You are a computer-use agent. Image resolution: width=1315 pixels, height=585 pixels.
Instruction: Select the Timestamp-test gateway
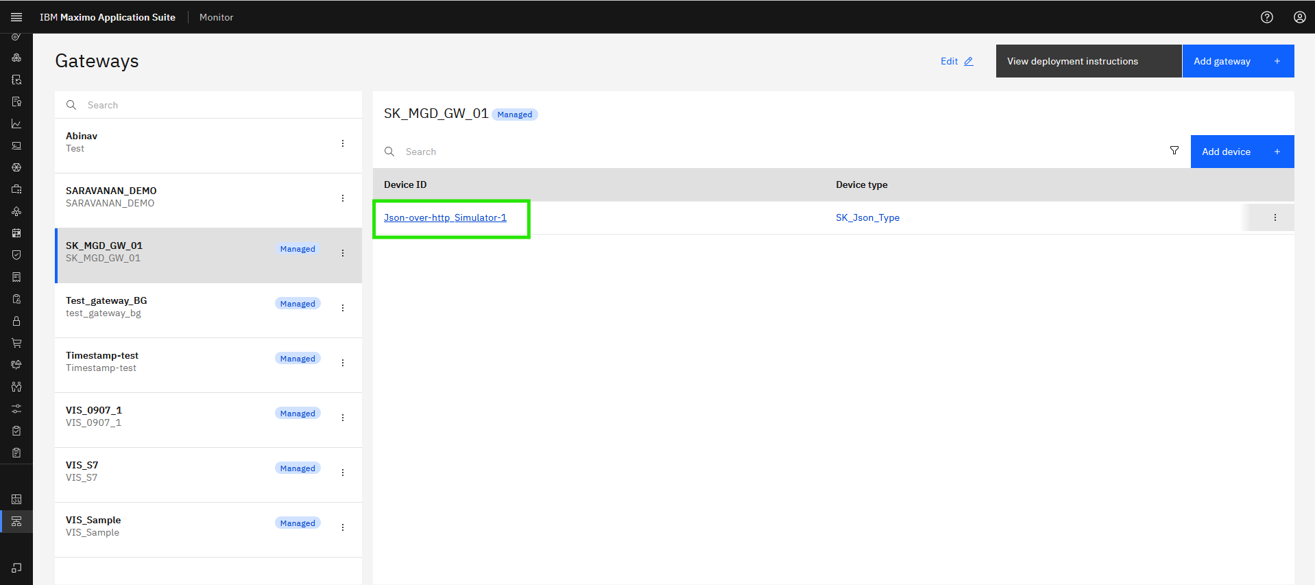[x=208, y=365]
